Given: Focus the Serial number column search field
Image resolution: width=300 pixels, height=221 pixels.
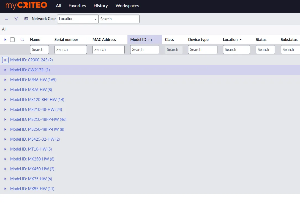Looking at the screenshot, I should point(71,50).
